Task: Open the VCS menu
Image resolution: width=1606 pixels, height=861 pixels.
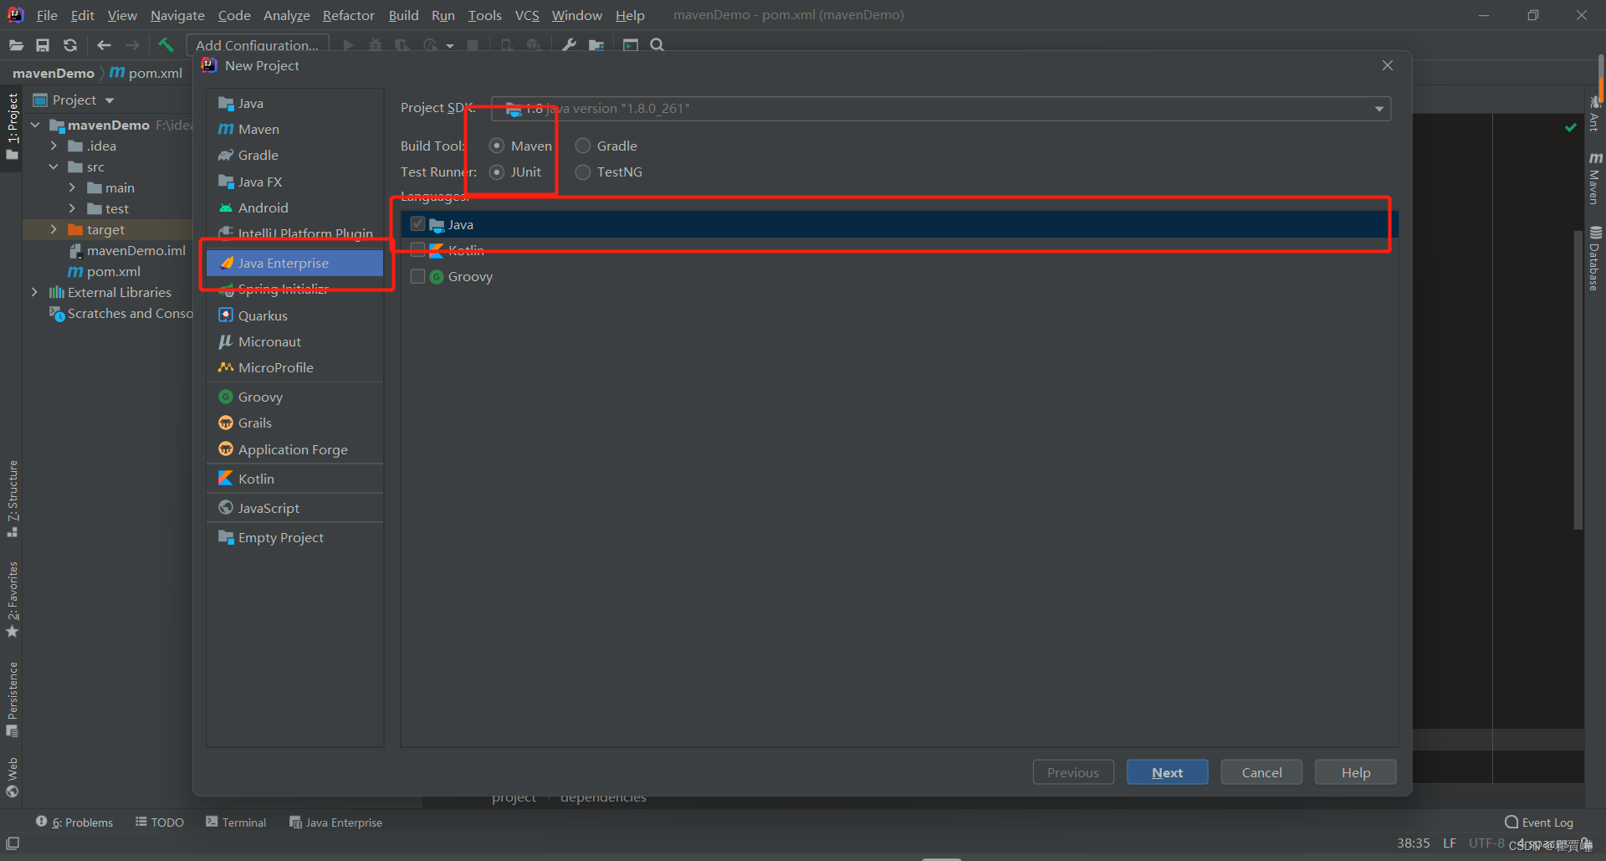Action: pos(527,15)
